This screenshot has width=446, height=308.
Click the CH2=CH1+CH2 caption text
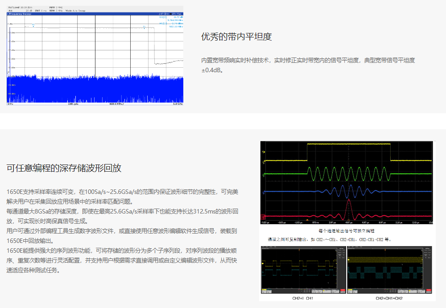point(389,298)
